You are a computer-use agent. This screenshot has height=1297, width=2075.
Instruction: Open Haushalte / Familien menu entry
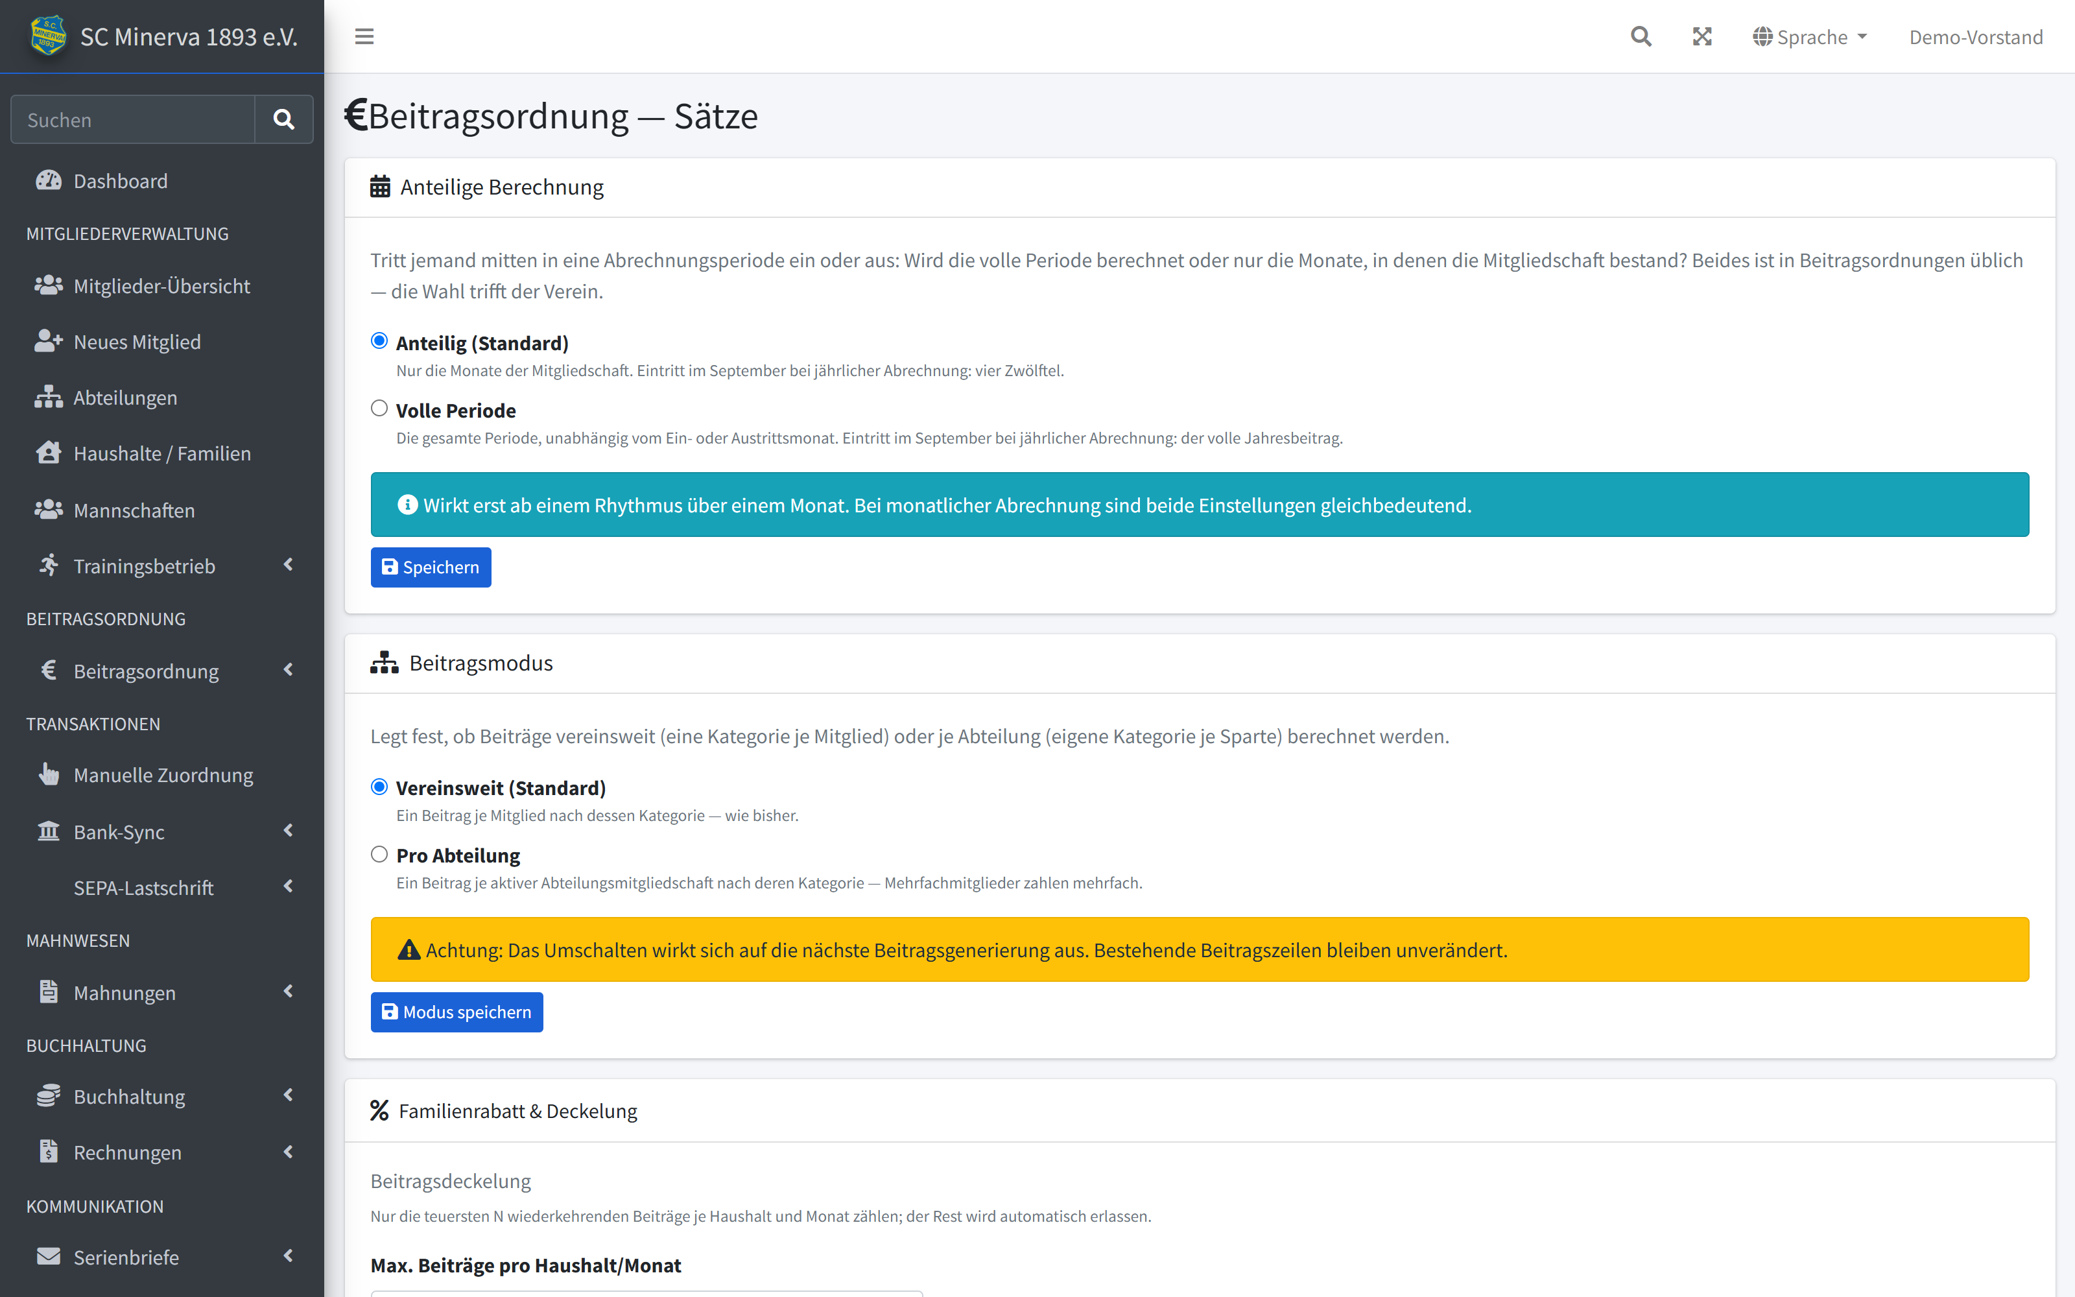click(162, 453)
